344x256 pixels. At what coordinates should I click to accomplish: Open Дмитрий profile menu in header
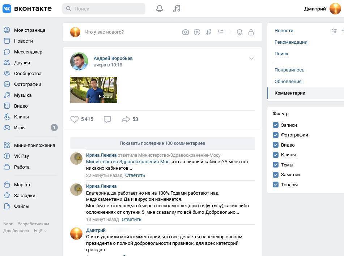pyautogui.click(x=322, y=9)
